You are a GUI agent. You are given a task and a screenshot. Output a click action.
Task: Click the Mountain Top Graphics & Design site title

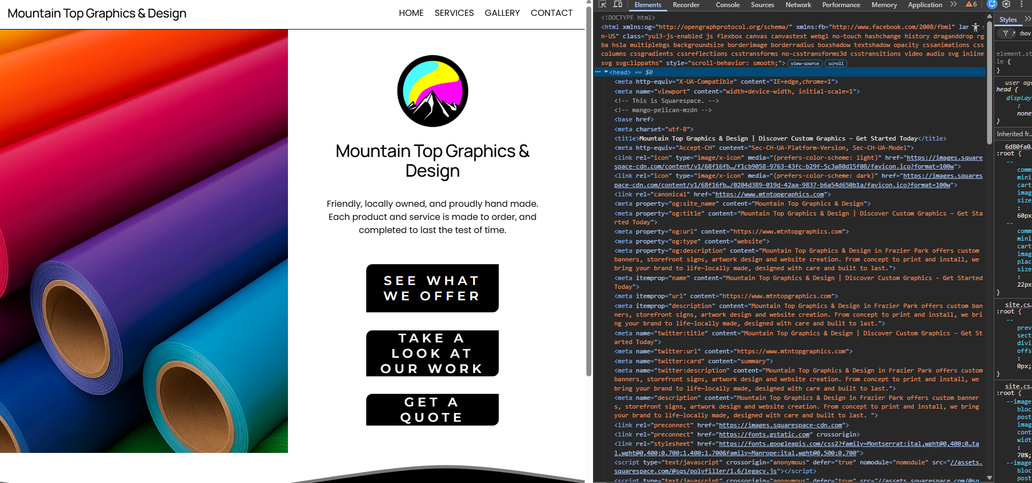coord(97,13)
